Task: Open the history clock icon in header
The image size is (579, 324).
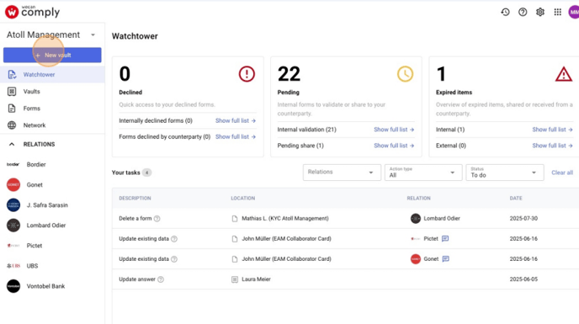Action: 505,12
